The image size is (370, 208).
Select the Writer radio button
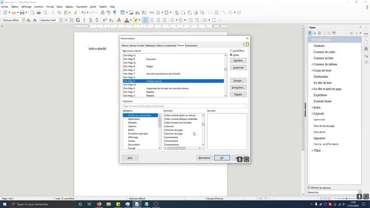[x=231, y=55]
